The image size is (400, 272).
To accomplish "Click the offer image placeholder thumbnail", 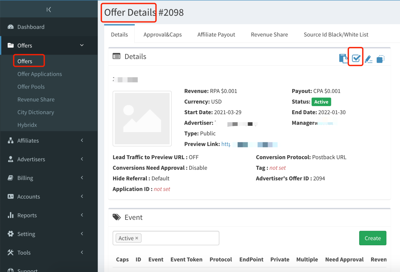I will (142, 118).
